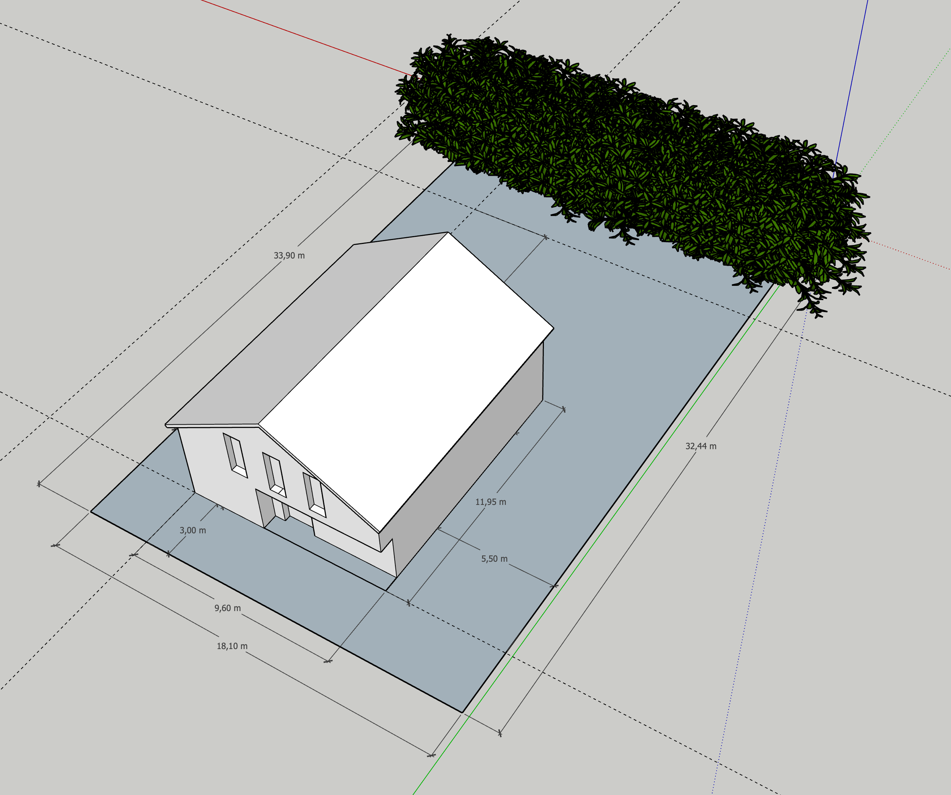Select the 32,44 m dimension text
The width and height of the screenshot is (951, 795).
click(x=701, y=446)
